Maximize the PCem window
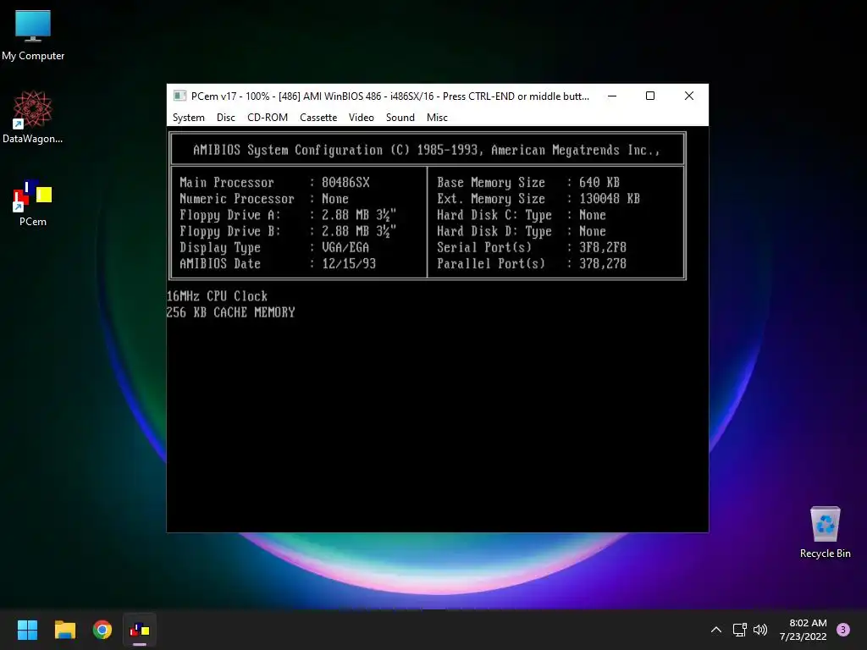This screenshot has height=650, width=867. coord(650,96)
